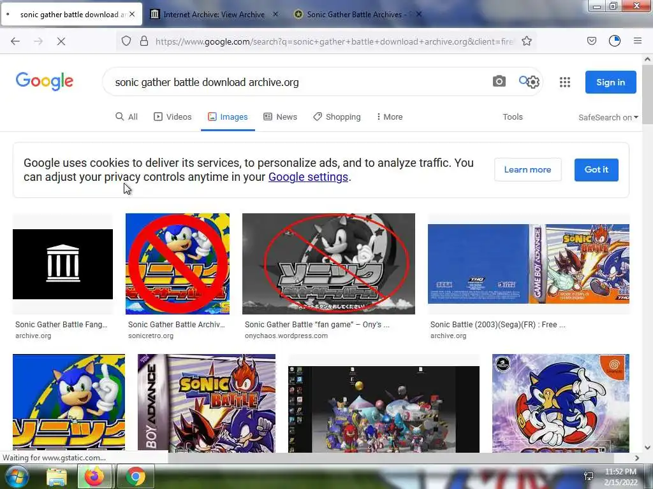This screenshot has width=653, height=489.
Task: Open the crossed-out color Sonic image result
Action: click(177, 264)
